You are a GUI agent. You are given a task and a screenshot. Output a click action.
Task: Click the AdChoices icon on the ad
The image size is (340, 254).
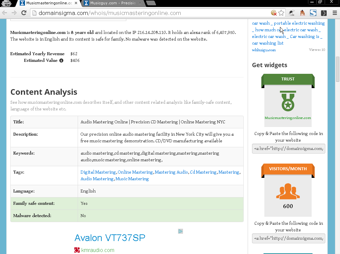tap(180, 231)
